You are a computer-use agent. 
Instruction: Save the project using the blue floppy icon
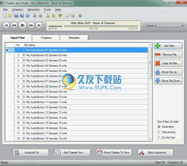click(x=16, y=16)
